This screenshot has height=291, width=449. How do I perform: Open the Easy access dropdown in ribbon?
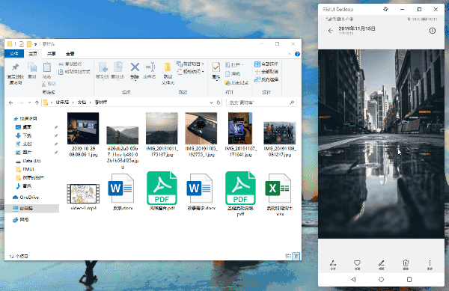coord(191,72)
